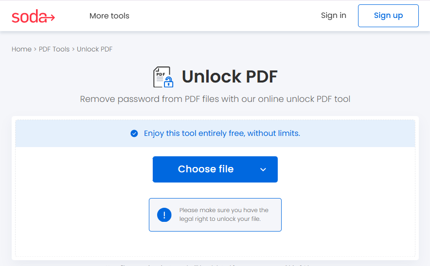This screenshot has width=430, height=266.
Task: Click separator between Home and PDF Tools
Action: coord(35,49)
